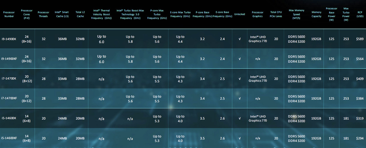The height and width of the screenshot is (148, 366).
Task: Click Up to 5.3 in i5-14600K row
Action: coord(157,118)
